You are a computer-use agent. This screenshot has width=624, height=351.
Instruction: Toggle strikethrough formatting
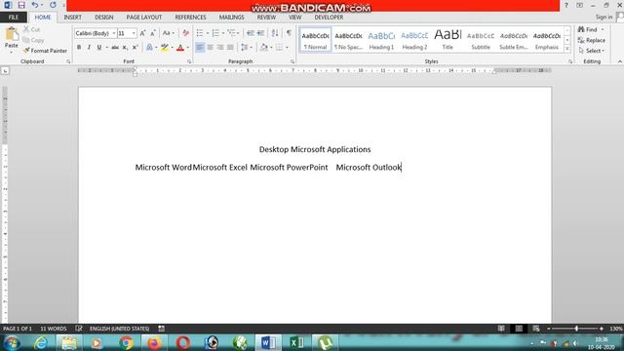(115, 48)
